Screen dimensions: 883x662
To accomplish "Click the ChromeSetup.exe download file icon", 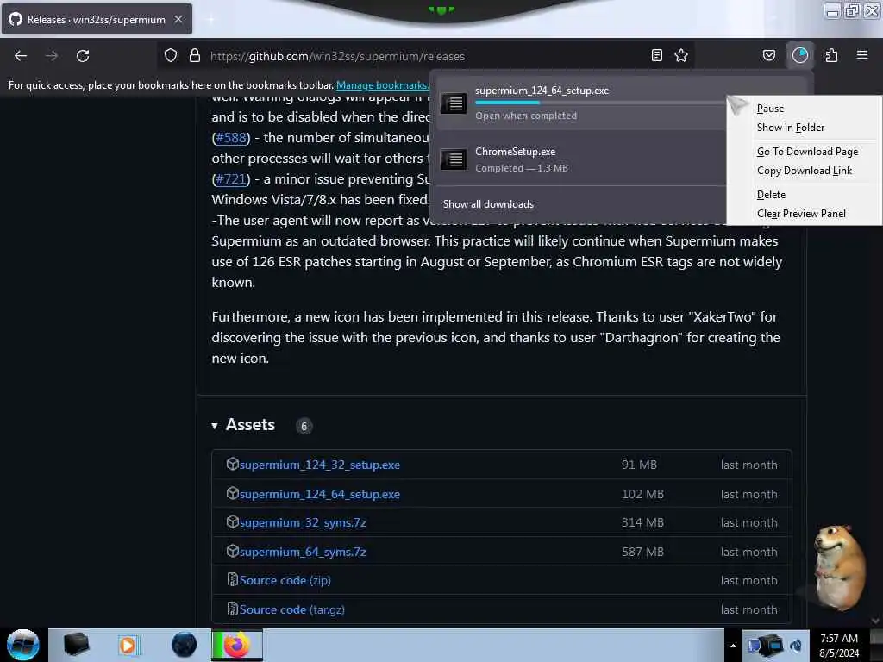I will [454, 159].
